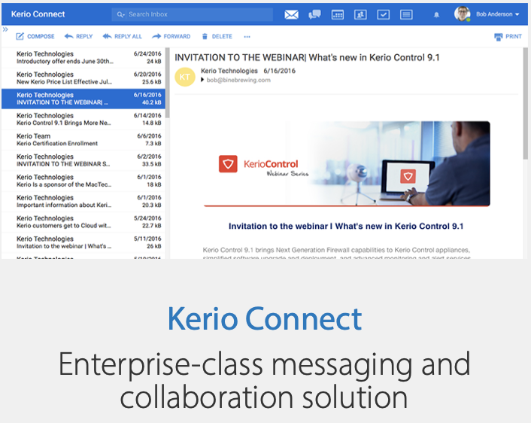Delete the selected message
This screenshot has height=423, width=531.
tap(217, 36)
